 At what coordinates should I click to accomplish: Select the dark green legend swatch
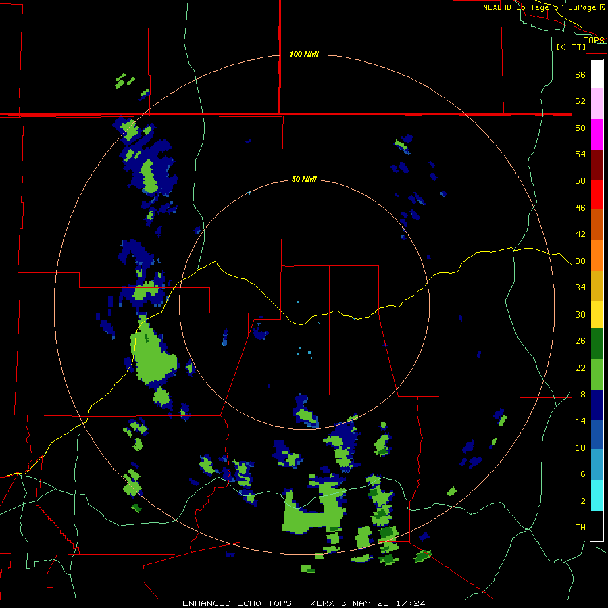597,344
